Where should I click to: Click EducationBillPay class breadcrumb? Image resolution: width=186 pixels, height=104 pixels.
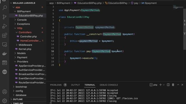tap(118, 3)
